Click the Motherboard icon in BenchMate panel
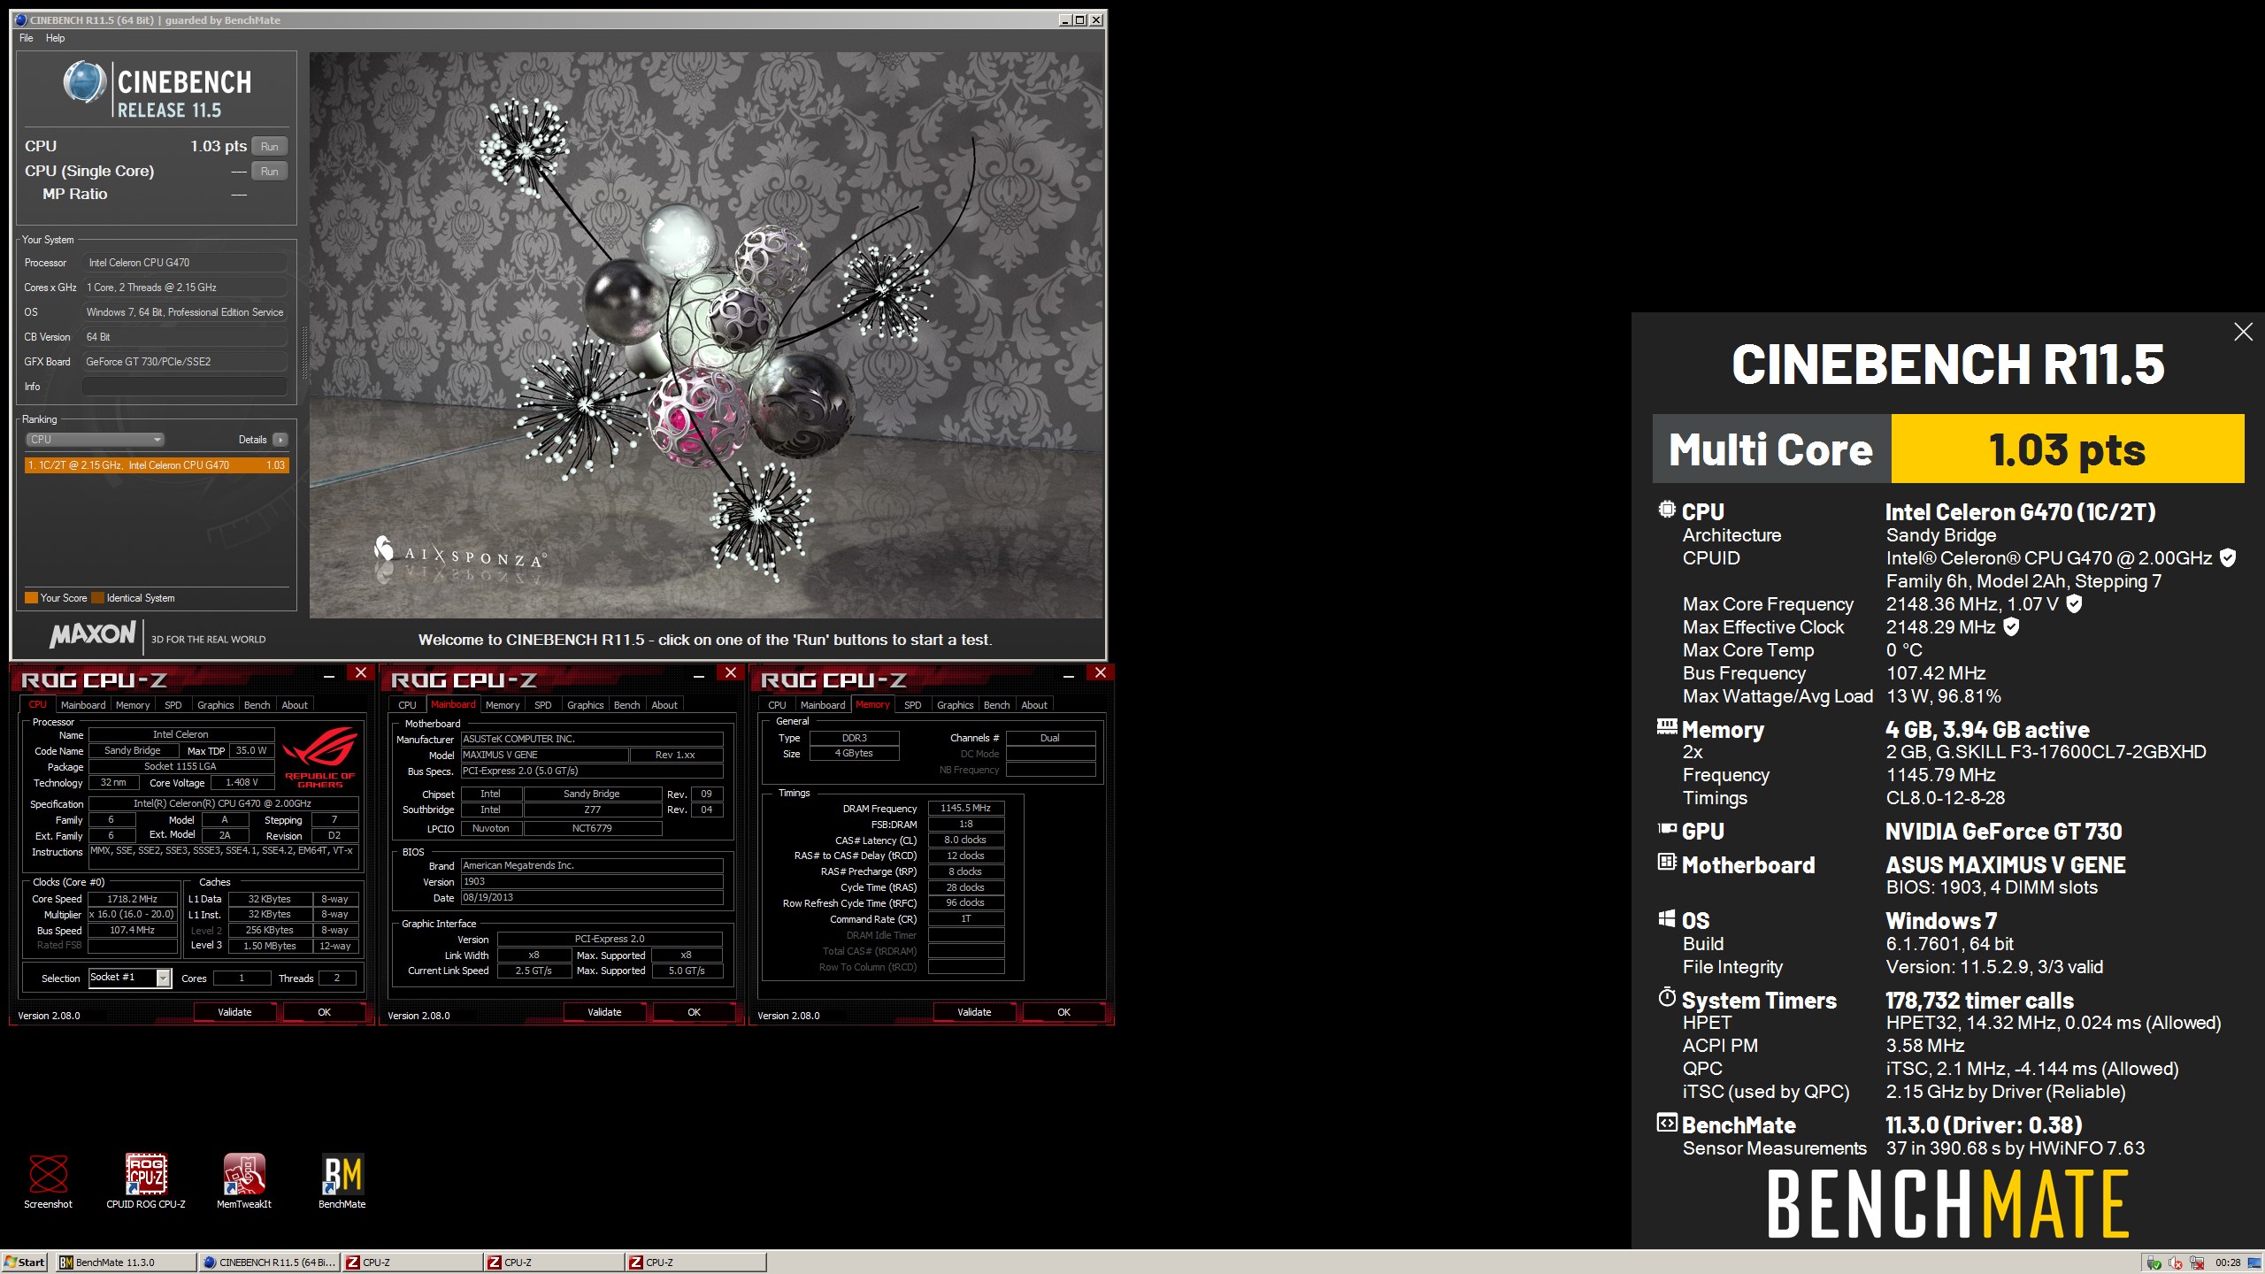Screen dimensions: 2265x1274 1666,862
